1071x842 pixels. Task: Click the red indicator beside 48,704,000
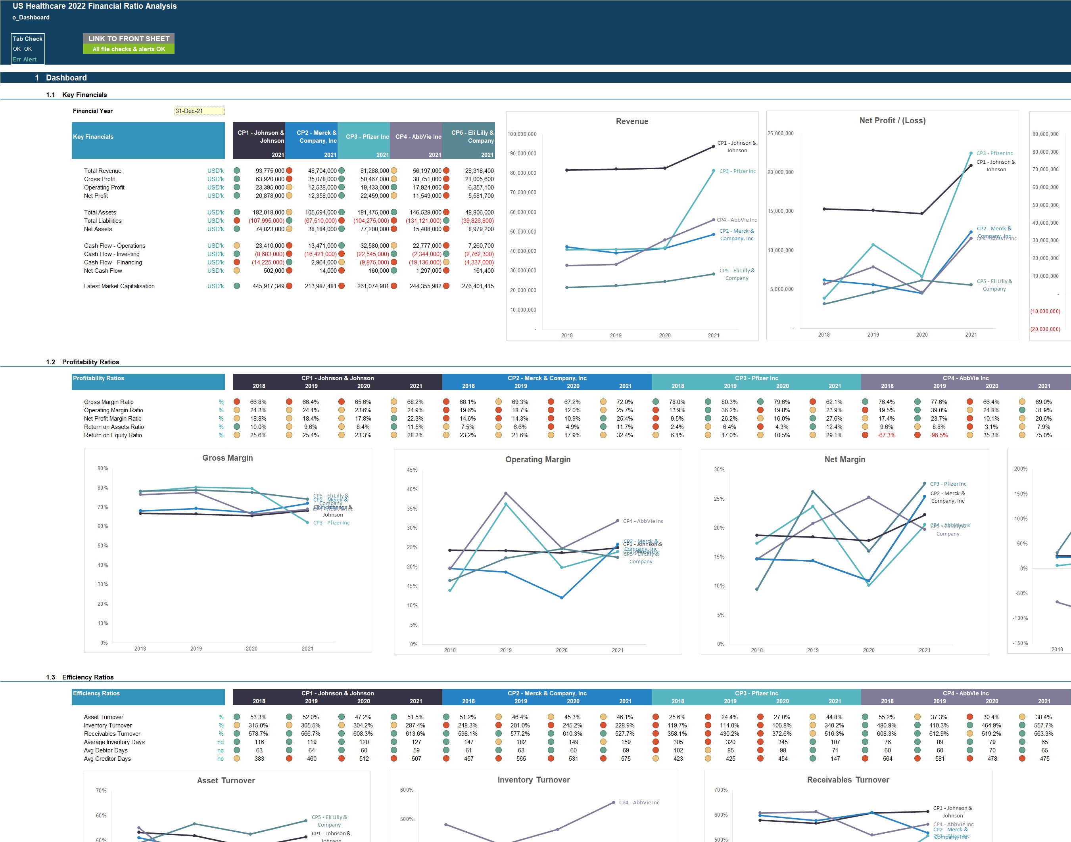(289, 170)
